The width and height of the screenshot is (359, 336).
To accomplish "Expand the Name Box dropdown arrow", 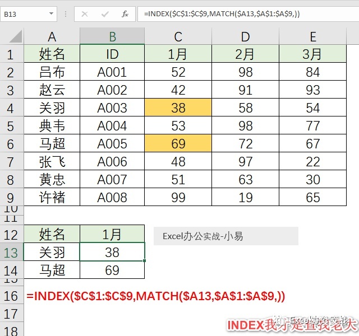I will point(51,13).
